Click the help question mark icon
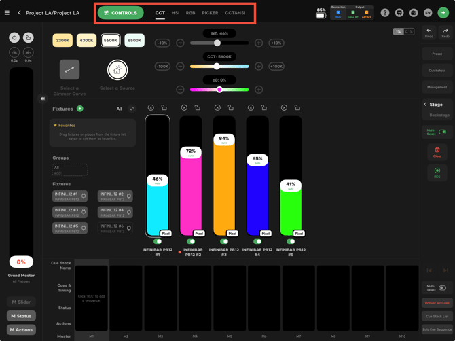 [385, 13]
